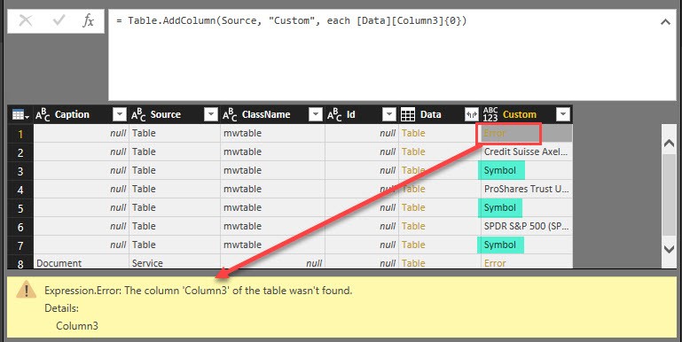Select row number 3
Screen dimensions: 682x342
point(20,171)
